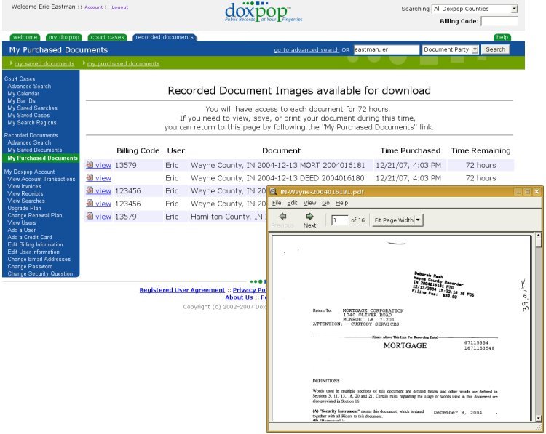Click PDF icon for Wayne County MORT document
The width and height of the screenshot is (546, 434).
90,165
